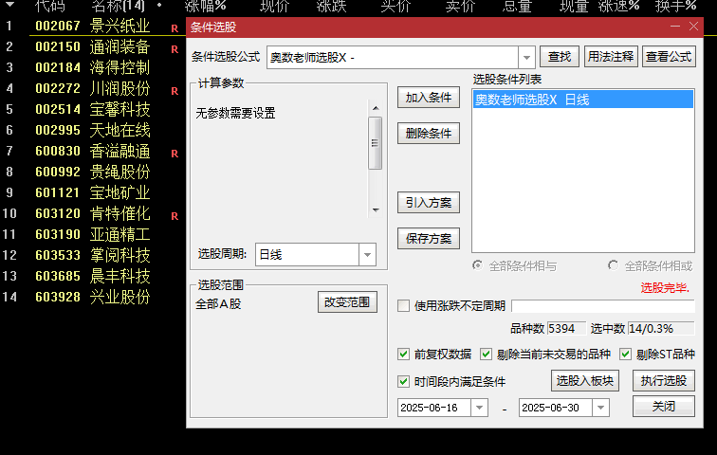
Task: Select 奥数老师选股X 日线 in condition list
Action: (583, 100)
